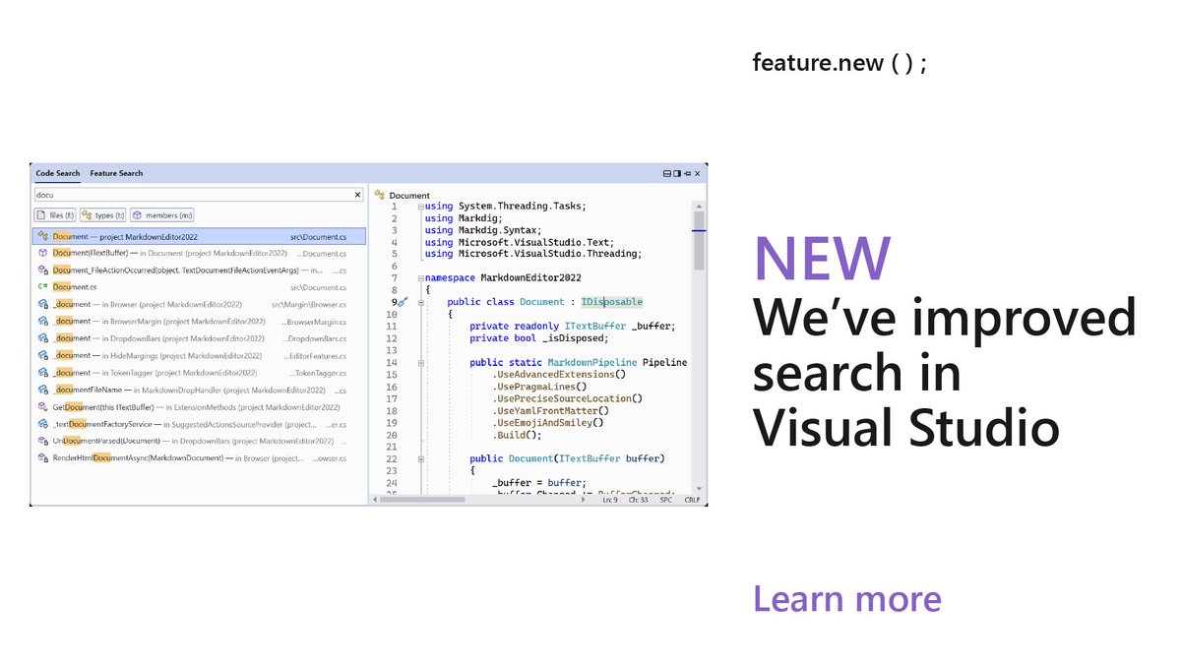The image size is (1181, 664).
Task: Collapse the MarkdownEditor2022 namespace block
Action: click(420, 277)
